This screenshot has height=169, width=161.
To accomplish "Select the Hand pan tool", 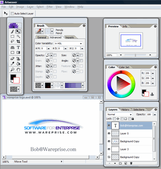I will point(18,70).
